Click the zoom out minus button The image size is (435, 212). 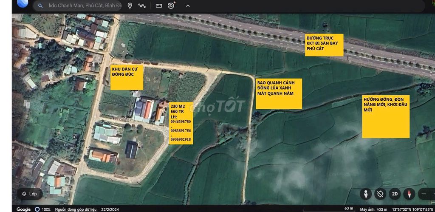pyautogui.click(x=424, y=194)
